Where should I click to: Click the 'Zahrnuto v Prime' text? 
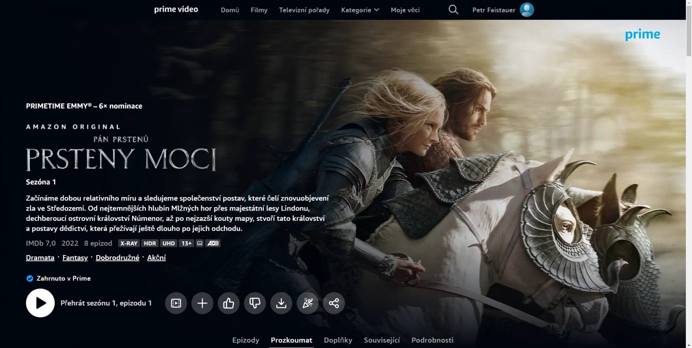(64, 278)
